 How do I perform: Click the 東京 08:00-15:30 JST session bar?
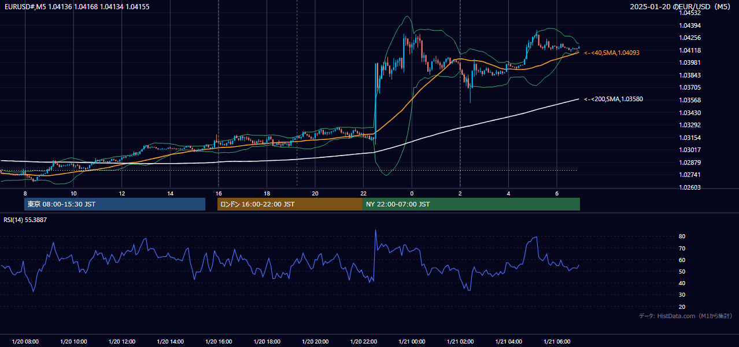(114, 204)
